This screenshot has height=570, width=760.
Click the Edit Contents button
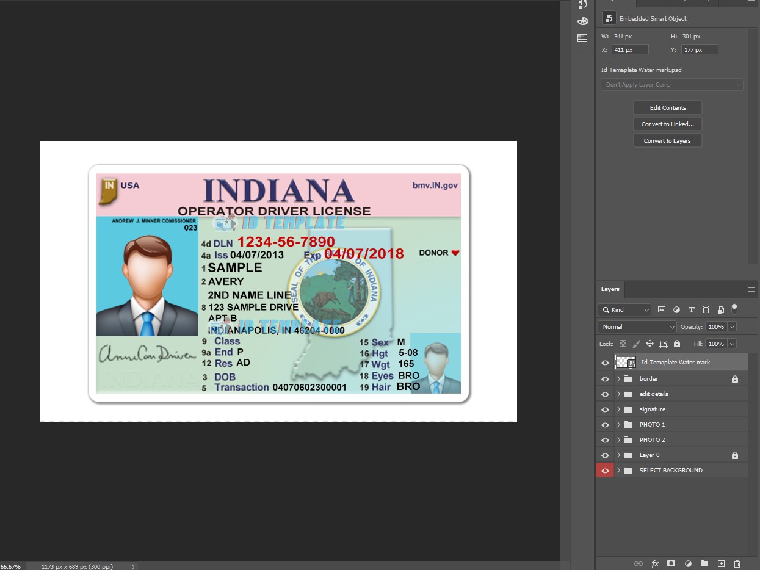(668, 108)
